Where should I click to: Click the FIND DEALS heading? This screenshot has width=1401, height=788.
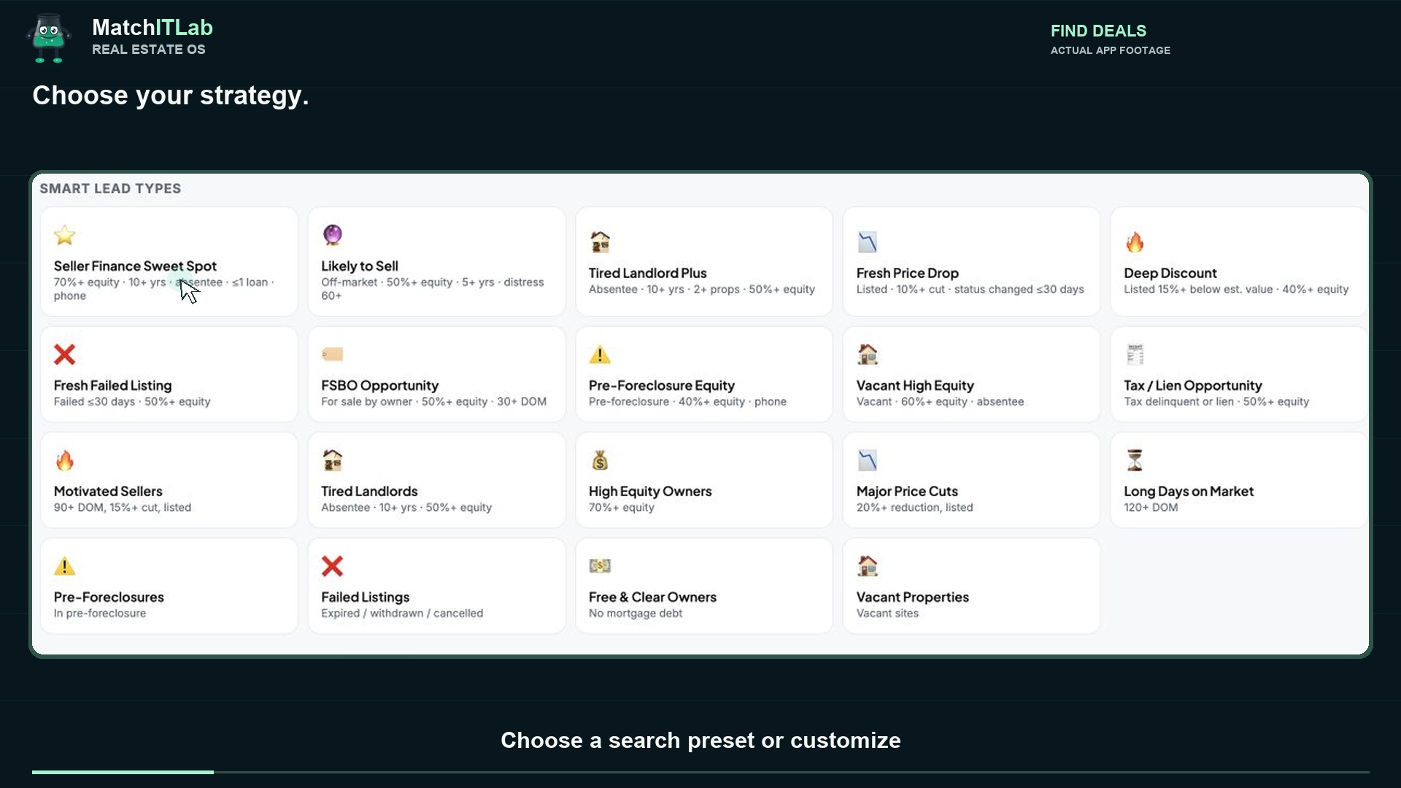tap(1098, 31)
